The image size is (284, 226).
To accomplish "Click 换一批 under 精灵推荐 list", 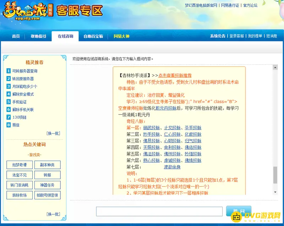I will tap(53, 133).
